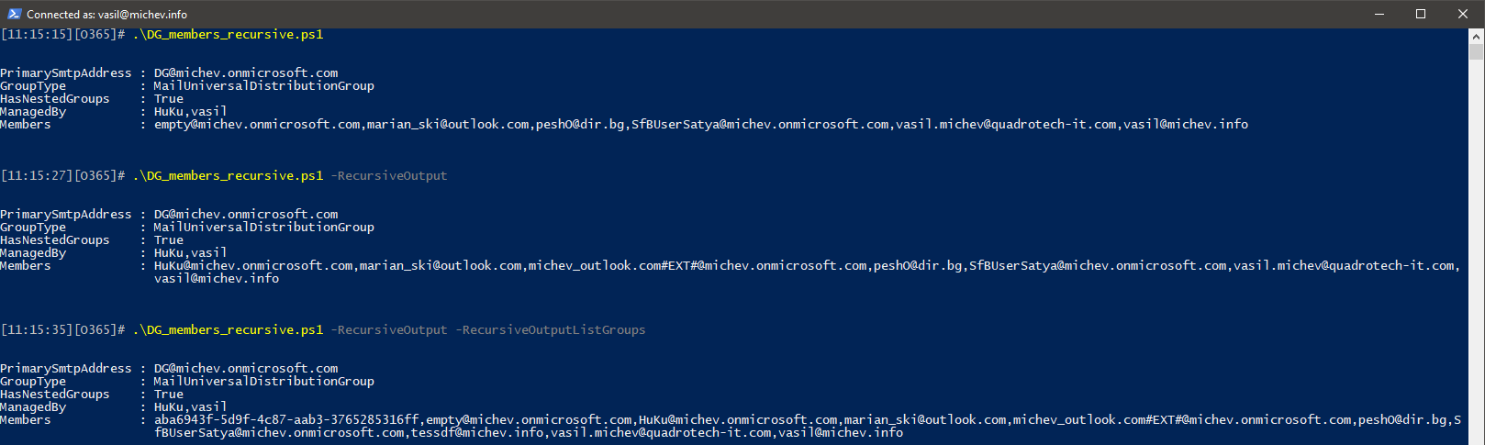1485x445 pixels.
Task: Maximize the PowerShell console window
Action: pos(1421,14)
